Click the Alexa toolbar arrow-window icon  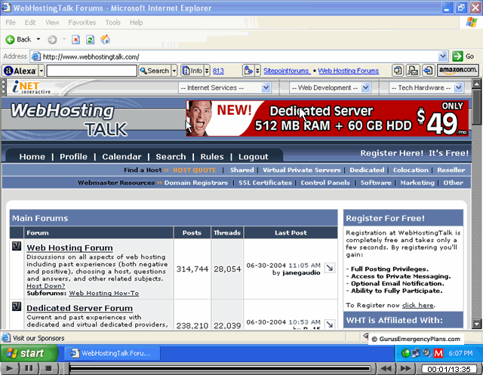click(x=428, y=71)
